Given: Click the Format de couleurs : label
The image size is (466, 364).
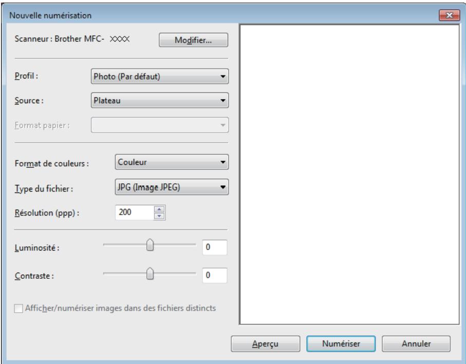Looking at the screenshot, I should (x=52, y=164).
